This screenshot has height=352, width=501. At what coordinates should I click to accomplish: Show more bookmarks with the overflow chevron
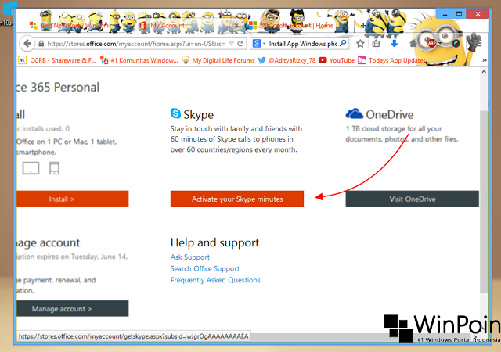pyautogui.click(x=485, y=60)
